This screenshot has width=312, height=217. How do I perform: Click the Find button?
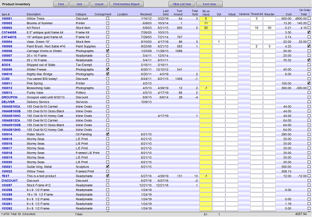[60, 4]
